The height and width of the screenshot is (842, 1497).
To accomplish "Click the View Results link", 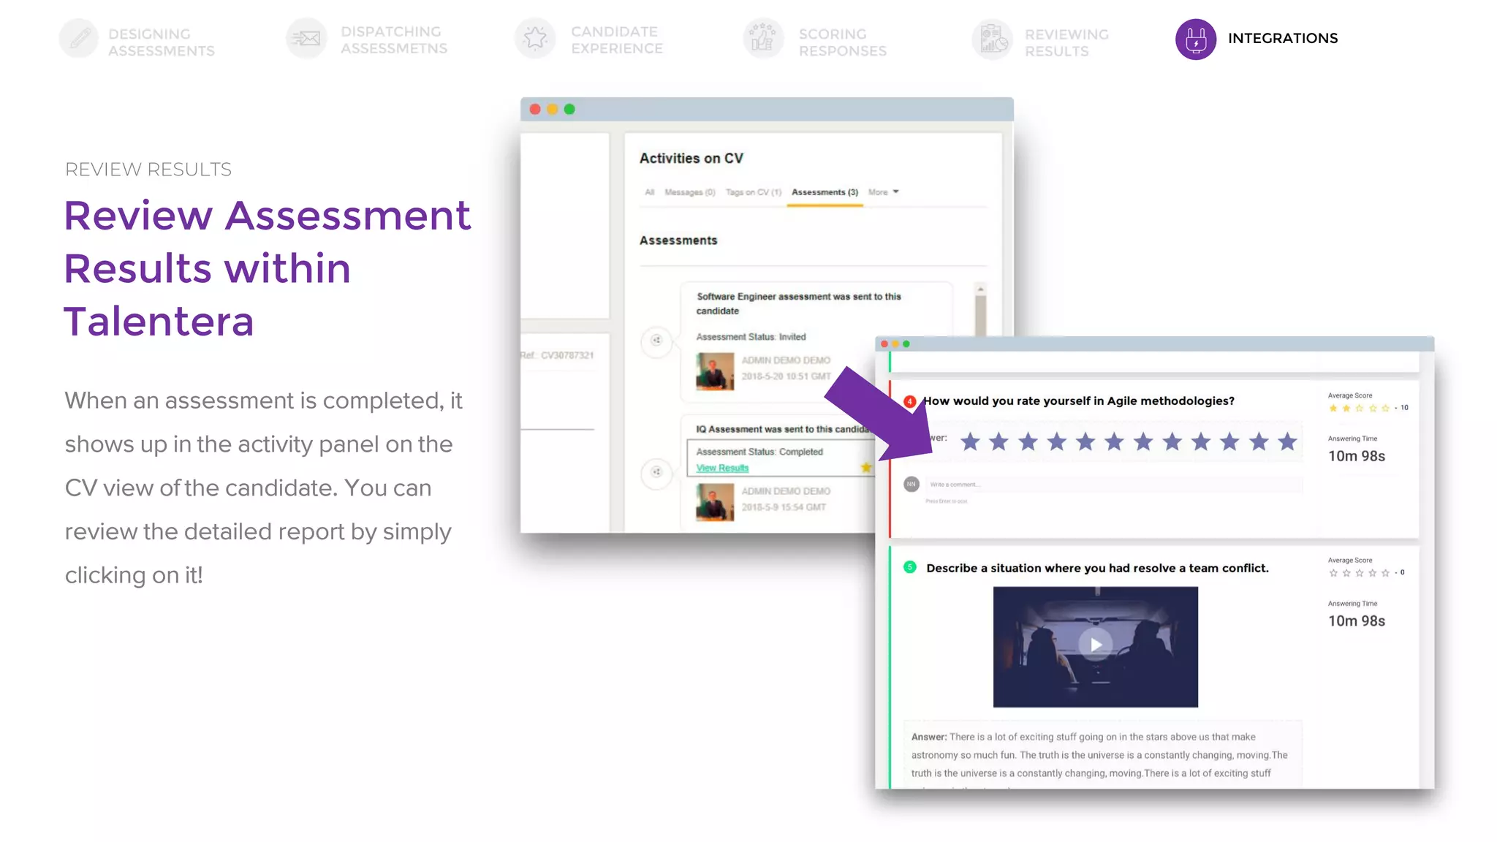I will click(x=722, y=468).
